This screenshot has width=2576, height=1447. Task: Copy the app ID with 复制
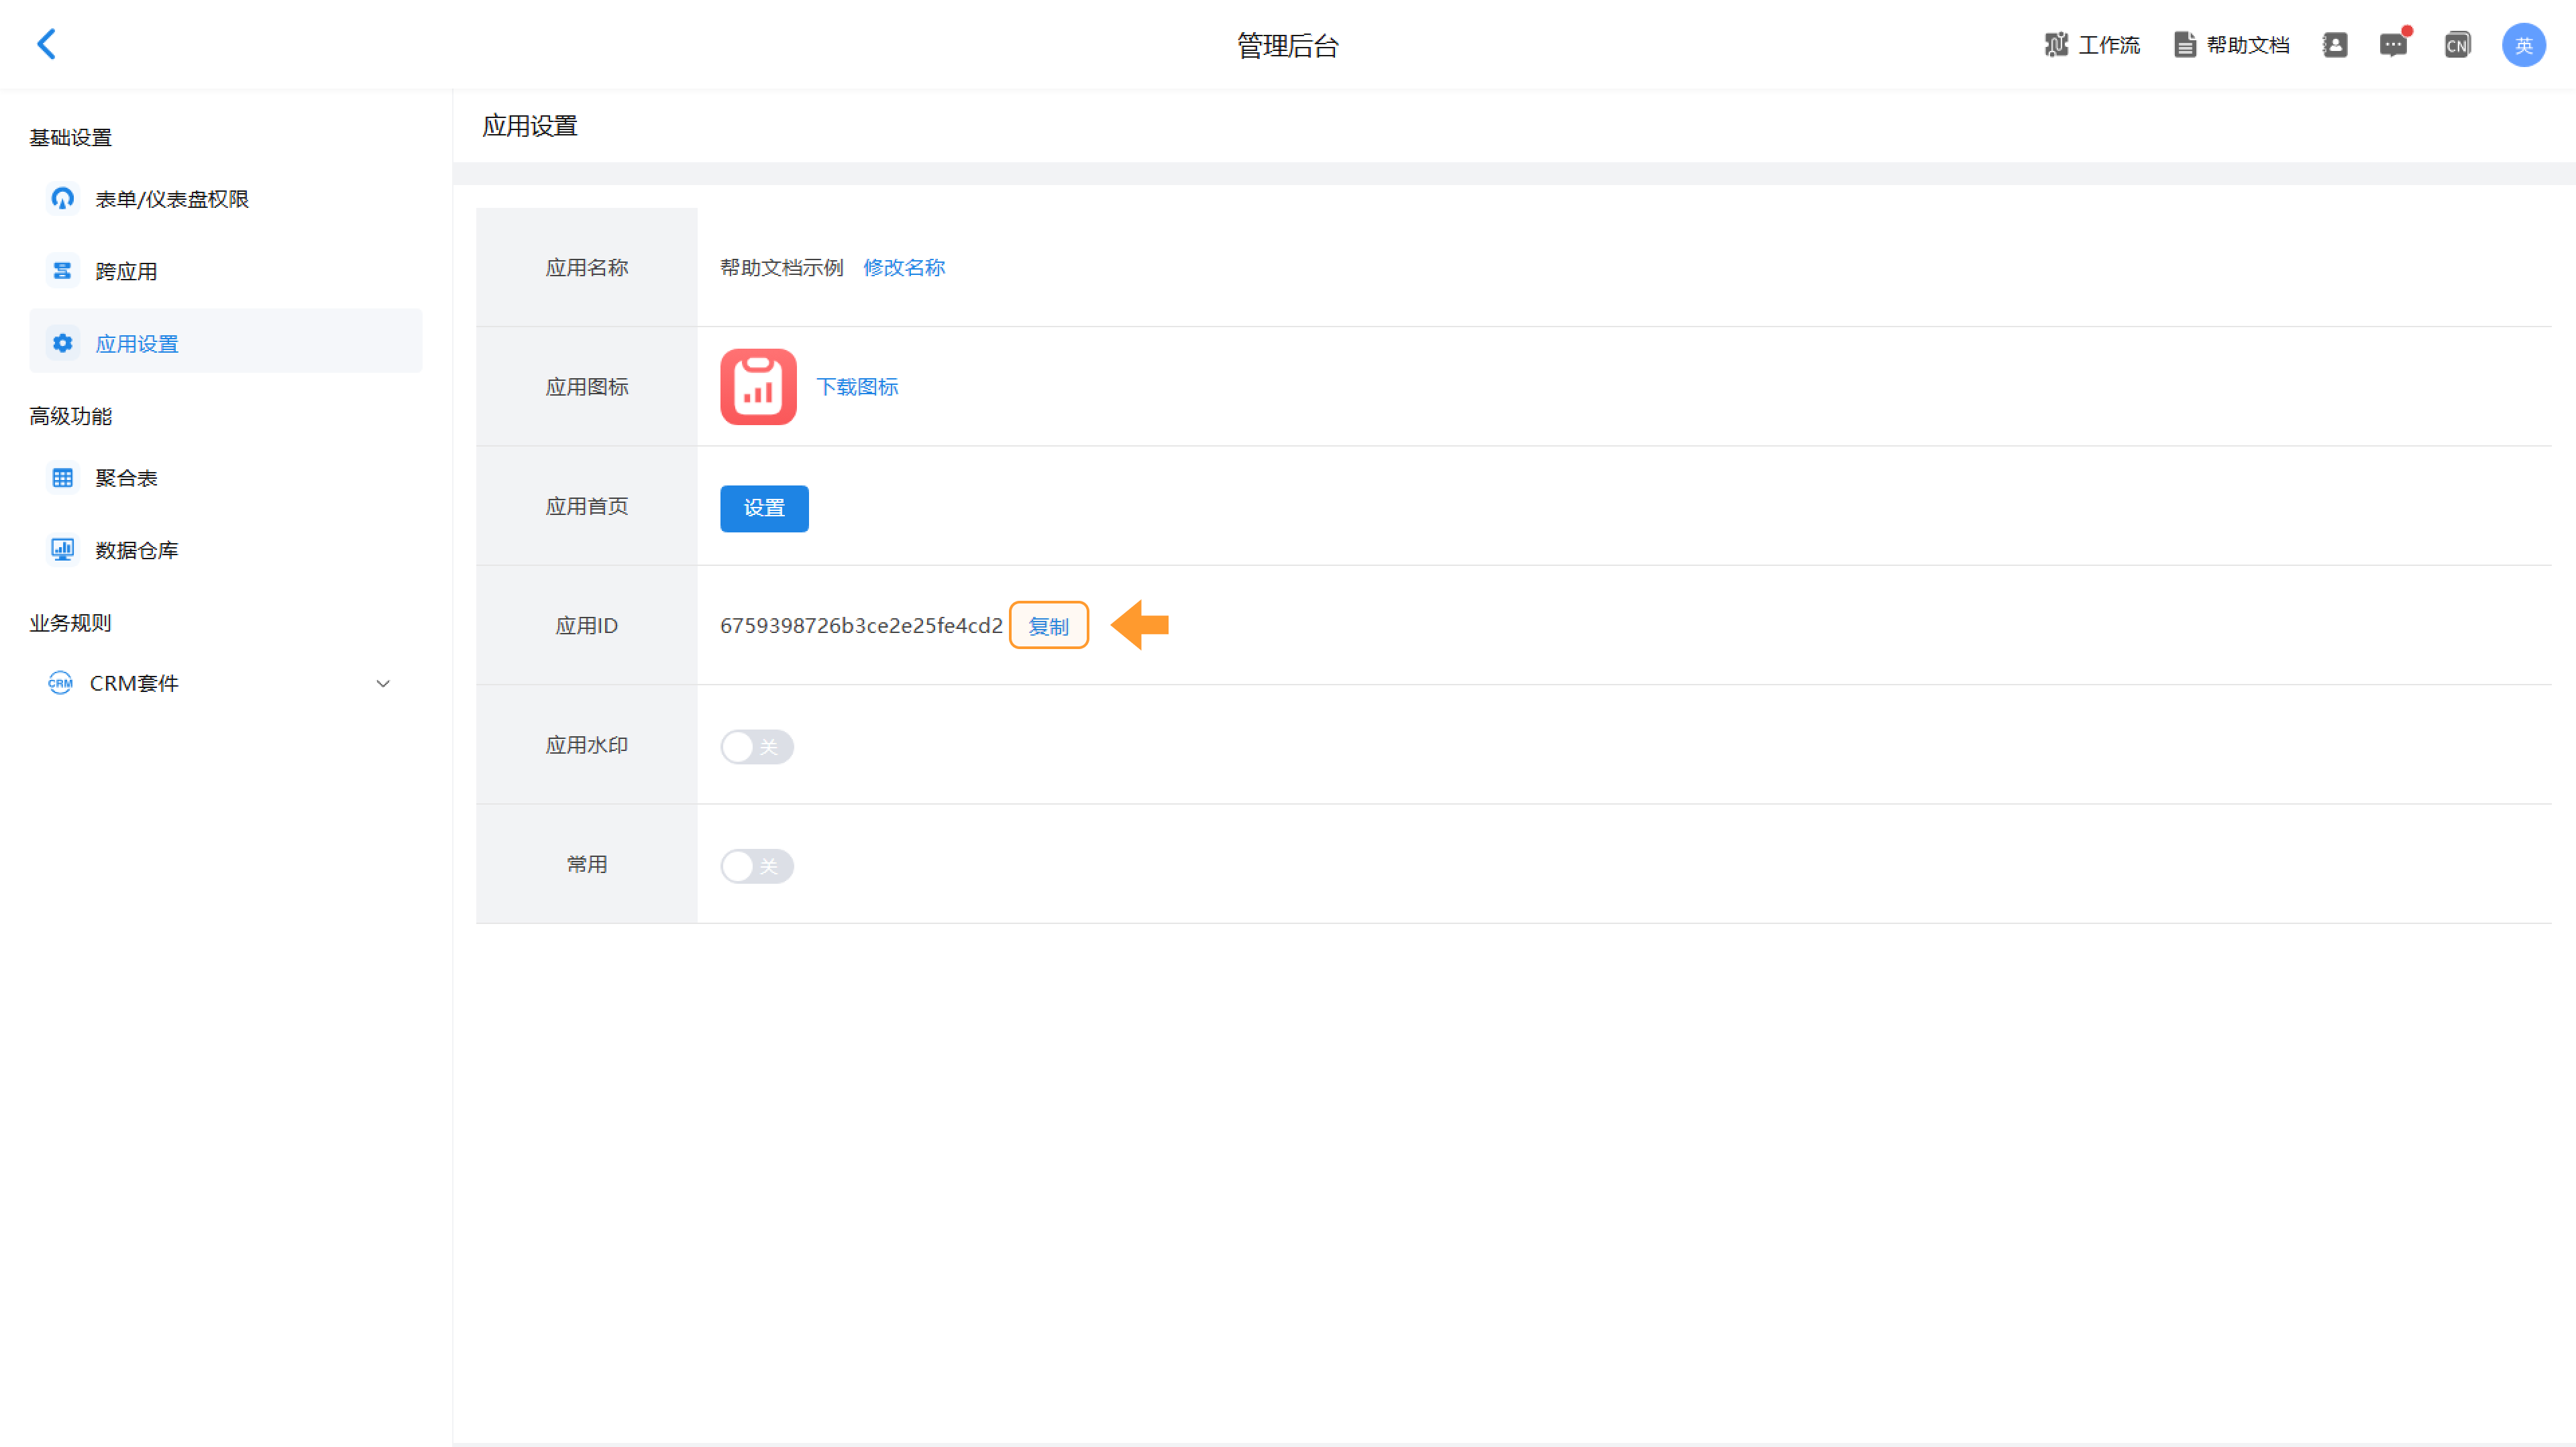coord(1048,626)
